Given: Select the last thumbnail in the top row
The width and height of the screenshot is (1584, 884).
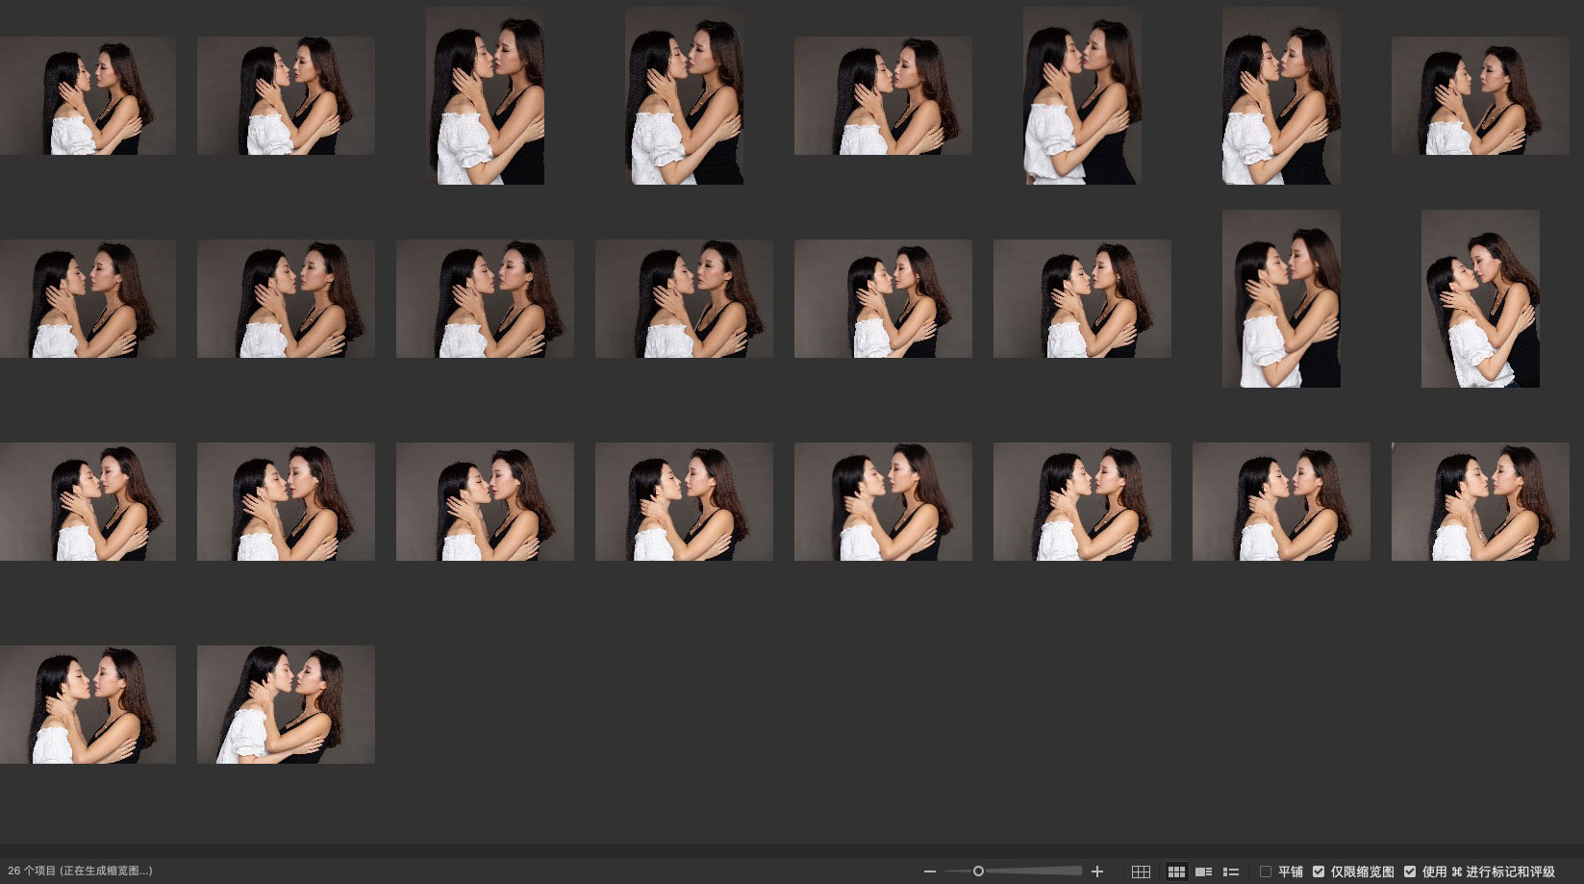Looking at the screenshot, I should pos(1479,96).
